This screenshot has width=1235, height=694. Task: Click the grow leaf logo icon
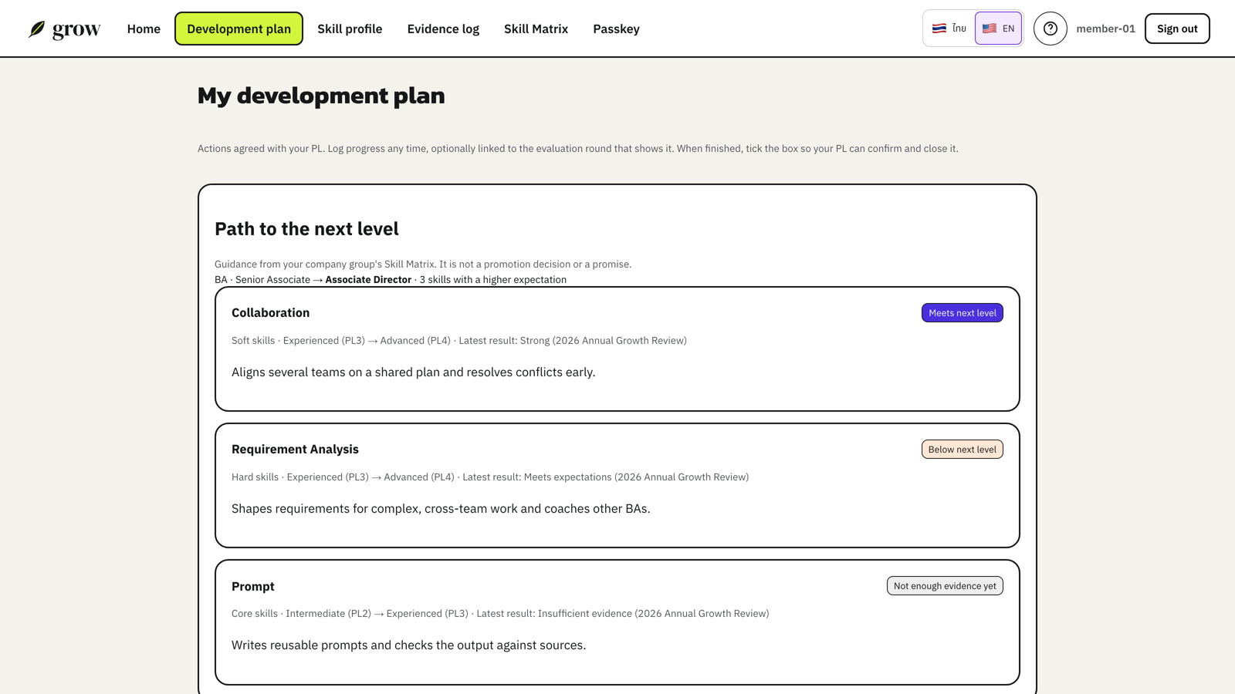(x=37, y=29)
